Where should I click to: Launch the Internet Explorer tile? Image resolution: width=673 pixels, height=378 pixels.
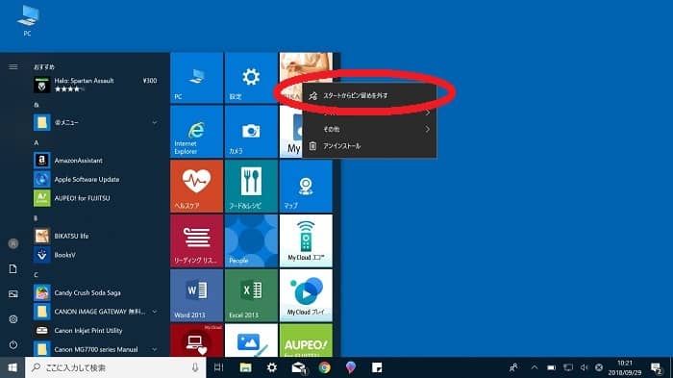[x=196, y=132]
